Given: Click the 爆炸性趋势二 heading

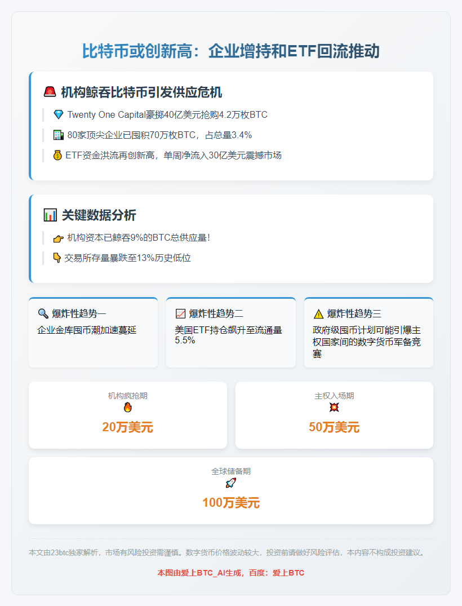Looking at the screenshot, I should pyautogui.click(x=216, y=313).
